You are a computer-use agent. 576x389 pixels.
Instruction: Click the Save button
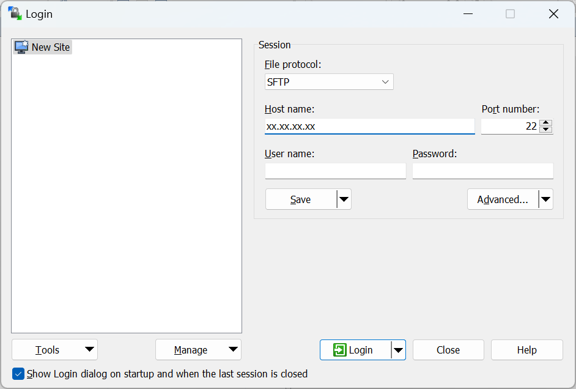coord(301,199)
